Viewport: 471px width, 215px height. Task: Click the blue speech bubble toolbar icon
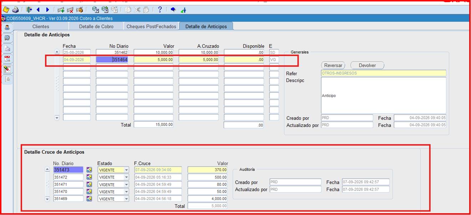[x=173, y=10]
